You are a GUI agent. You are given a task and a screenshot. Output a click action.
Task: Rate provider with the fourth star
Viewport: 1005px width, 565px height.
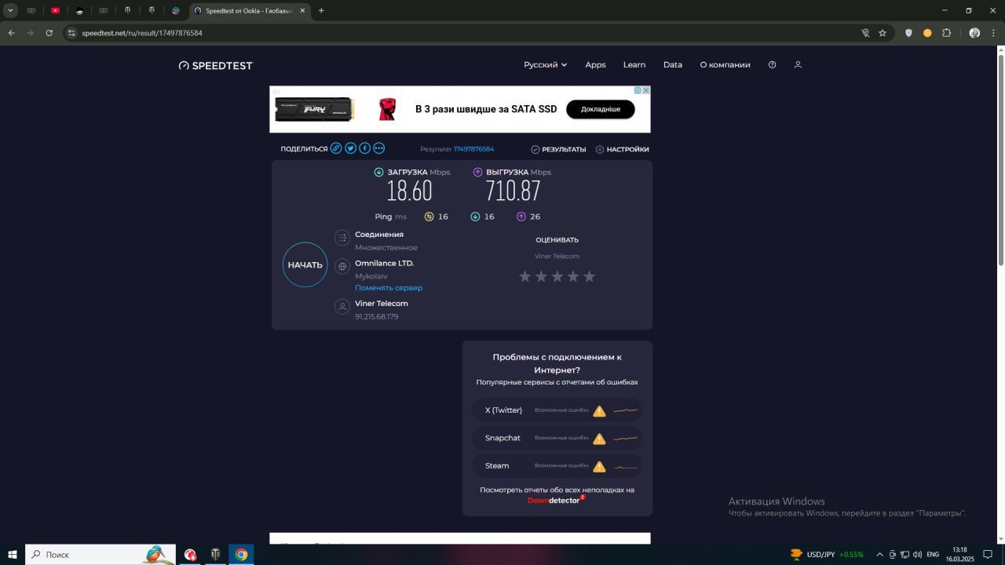(x=573, y=276)
